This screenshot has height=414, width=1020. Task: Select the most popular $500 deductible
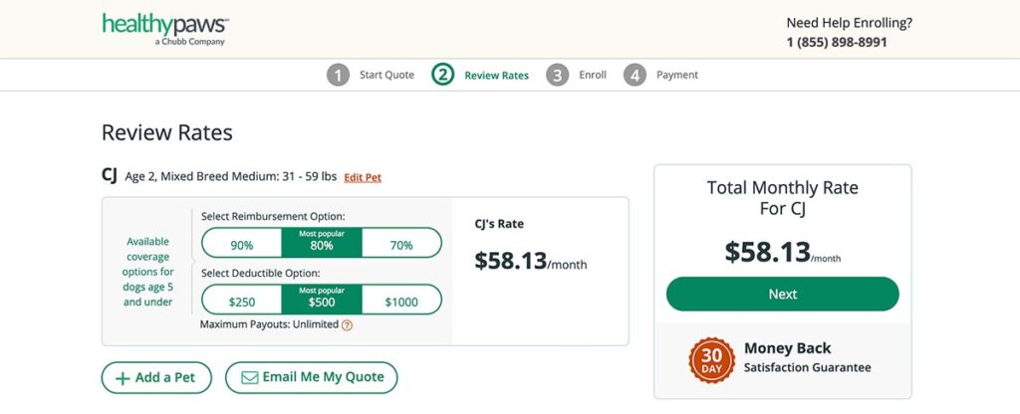pyautogui.click(x=322, y=300)
